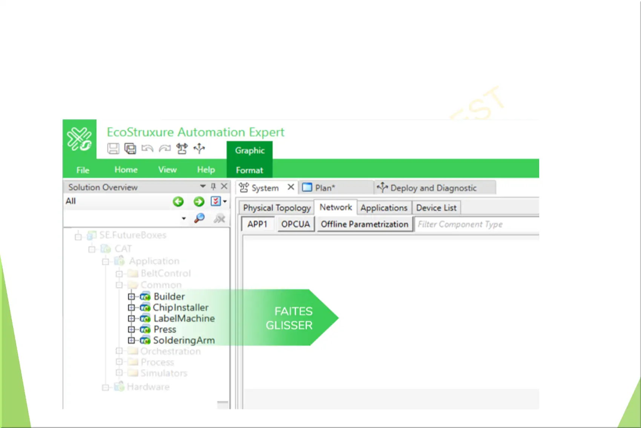Collapse the Common folder node
The image size is (641, 428).
pyautogui.click(x=119, y=285)
